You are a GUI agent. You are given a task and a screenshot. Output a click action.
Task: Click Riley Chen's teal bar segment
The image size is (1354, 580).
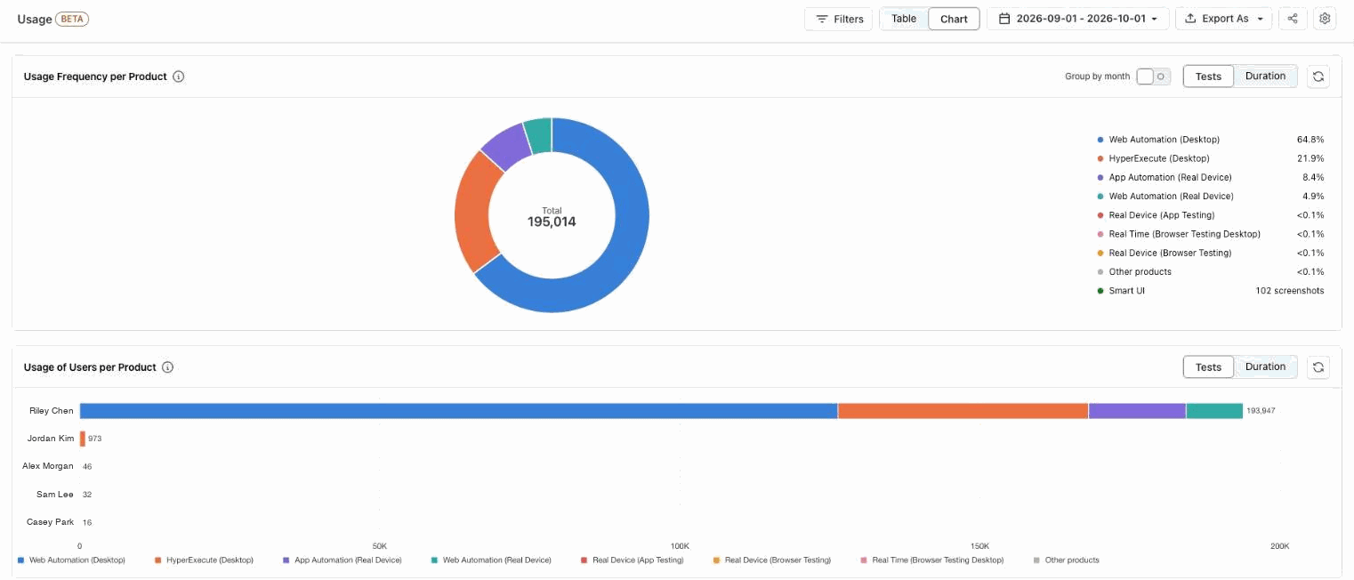point(1214,410)
